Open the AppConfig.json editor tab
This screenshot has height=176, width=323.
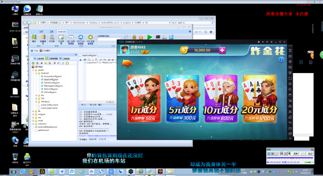coord(88,55)
